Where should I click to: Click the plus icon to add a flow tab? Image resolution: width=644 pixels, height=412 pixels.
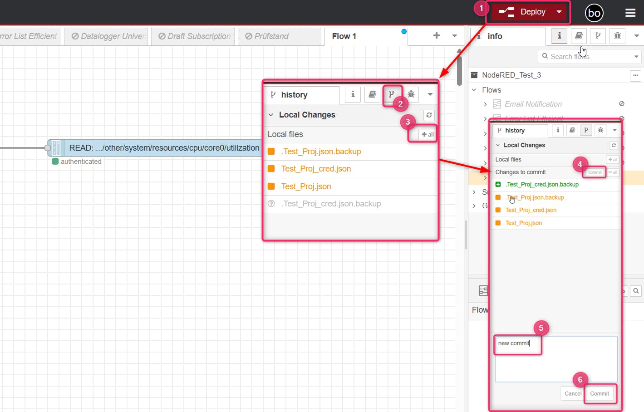click(436, 36)
